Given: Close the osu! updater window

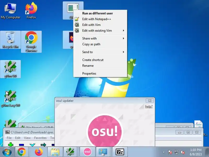Looking at the screenshot, I should point(150,100).
